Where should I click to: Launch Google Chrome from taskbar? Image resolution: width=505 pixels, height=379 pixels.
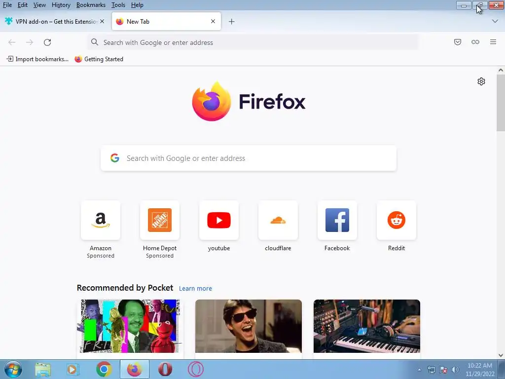pyautogui.click(x=104, y=369)
